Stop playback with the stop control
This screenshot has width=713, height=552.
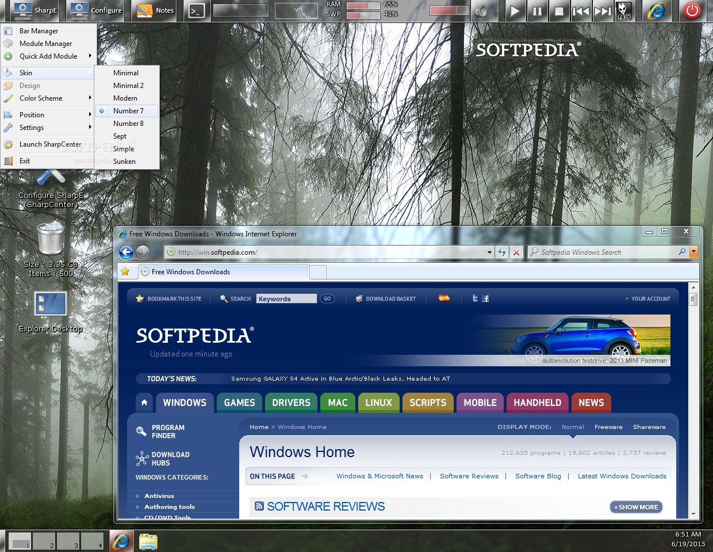pyautogui.click(x=559, y=11)
